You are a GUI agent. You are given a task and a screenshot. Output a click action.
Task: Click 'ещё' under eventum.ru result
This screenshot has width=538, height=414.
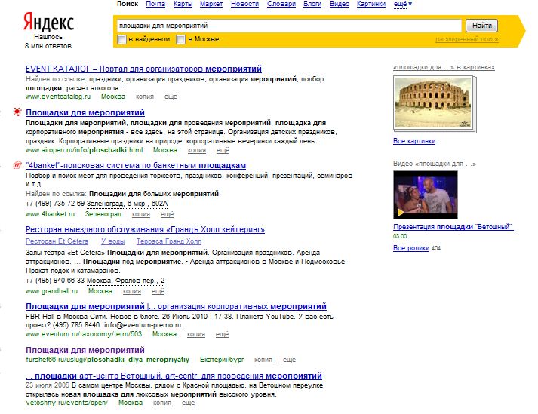(x=222, y=334)
